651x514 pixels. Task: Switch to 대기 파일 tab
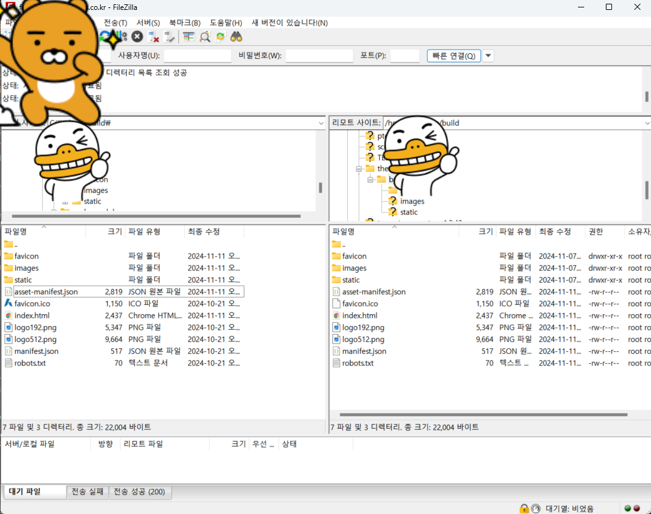tap(35, 492)
